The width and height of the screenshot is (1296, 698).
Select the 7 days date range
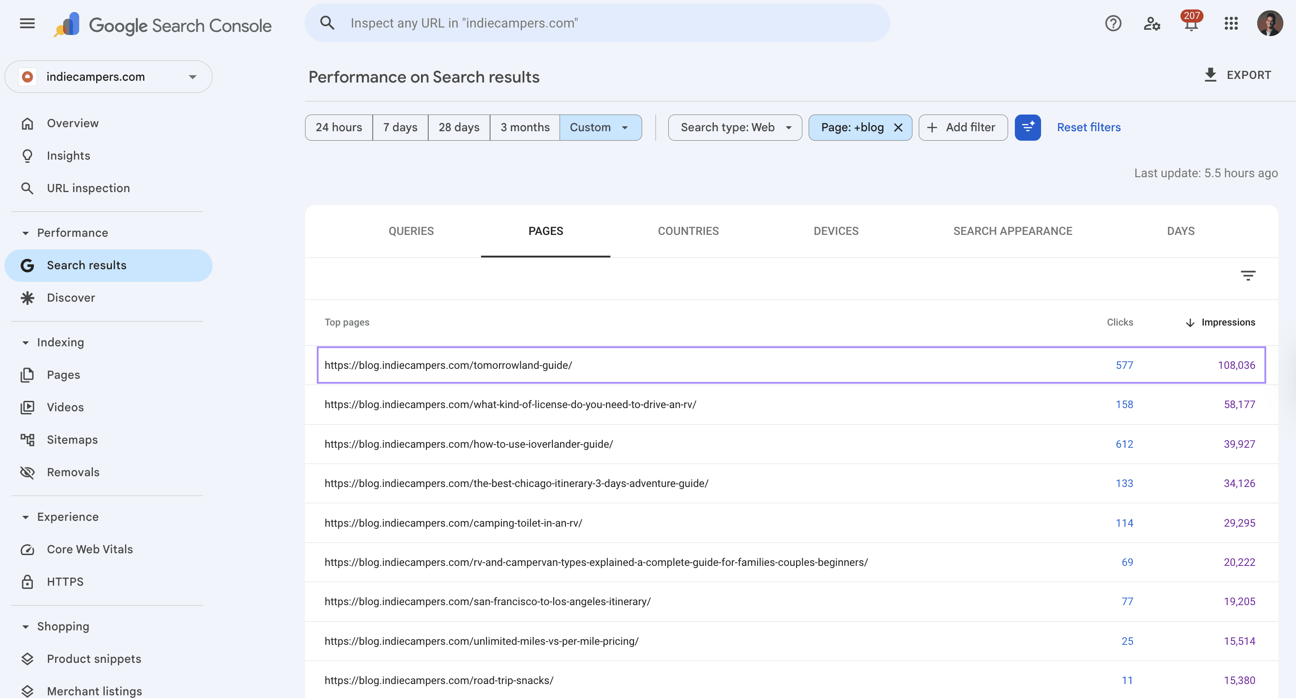click(400, 127)
